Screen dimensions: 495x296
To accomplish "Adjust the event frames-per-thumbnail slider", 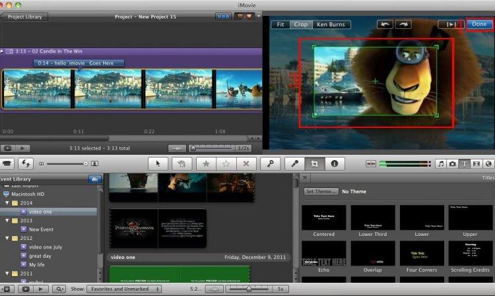I will click(249, 289).
